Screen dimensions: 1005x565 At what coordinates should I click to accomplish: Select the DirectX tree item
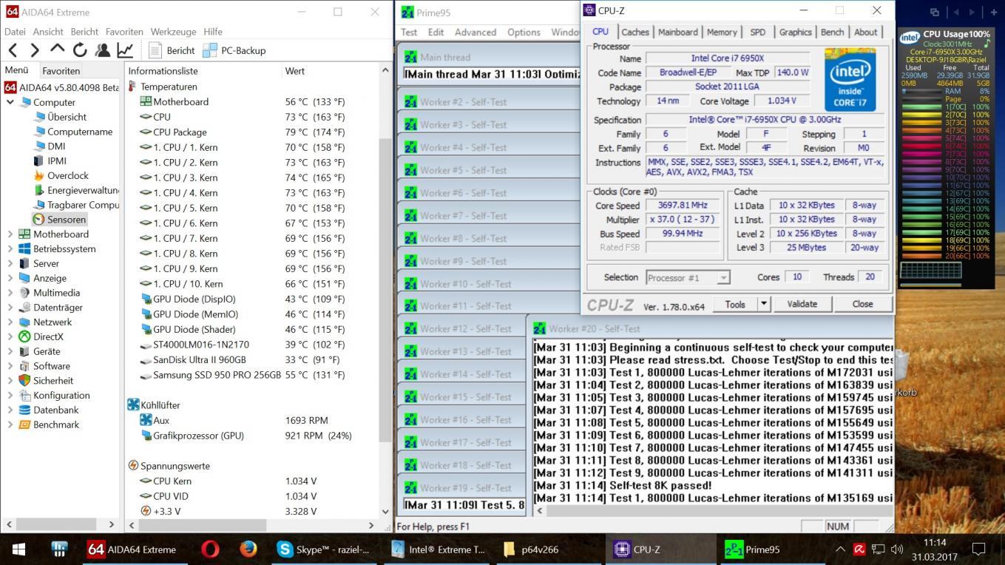(48, 336)
